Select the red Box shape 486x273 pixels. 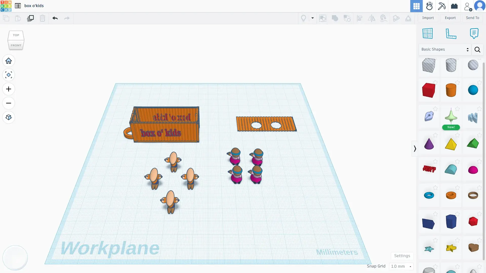[429, 90]
